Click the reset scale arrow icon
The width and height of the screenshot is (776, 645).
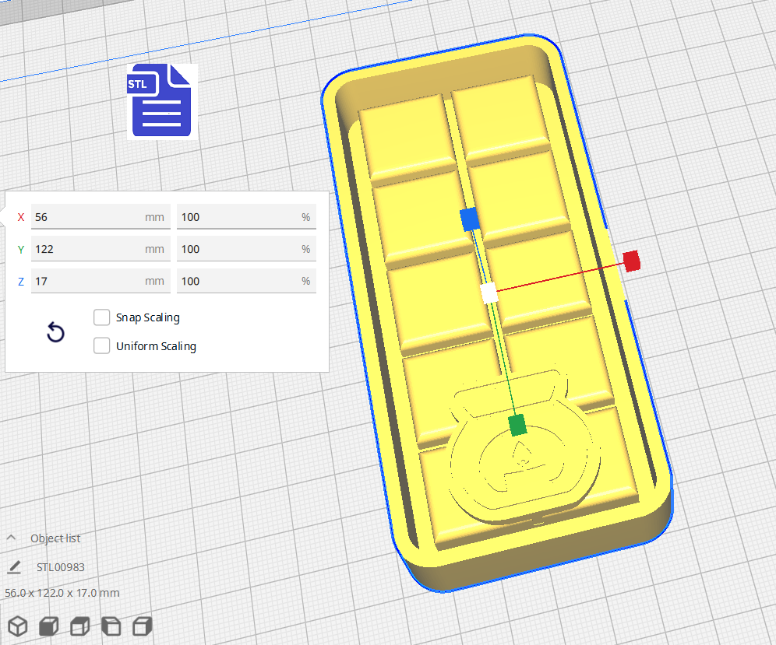tap(55, 332)
